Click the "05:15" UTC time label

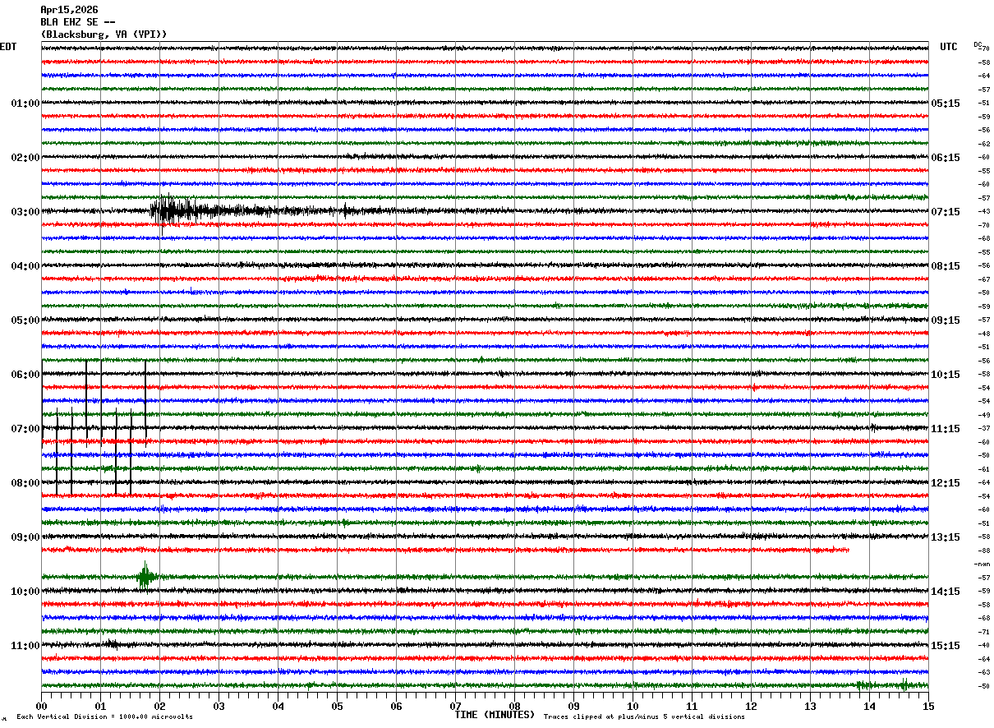[x=946, y=104]
